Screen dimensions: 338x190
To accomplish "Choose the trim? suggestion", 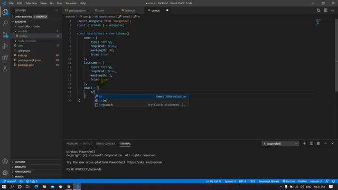I will 141,101.
